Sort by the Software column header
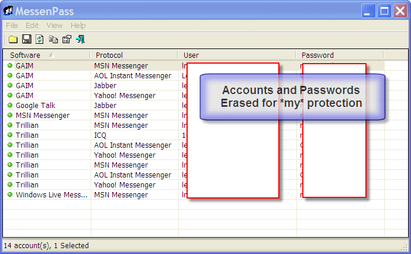The image size is (411, 254). [47, 55]
